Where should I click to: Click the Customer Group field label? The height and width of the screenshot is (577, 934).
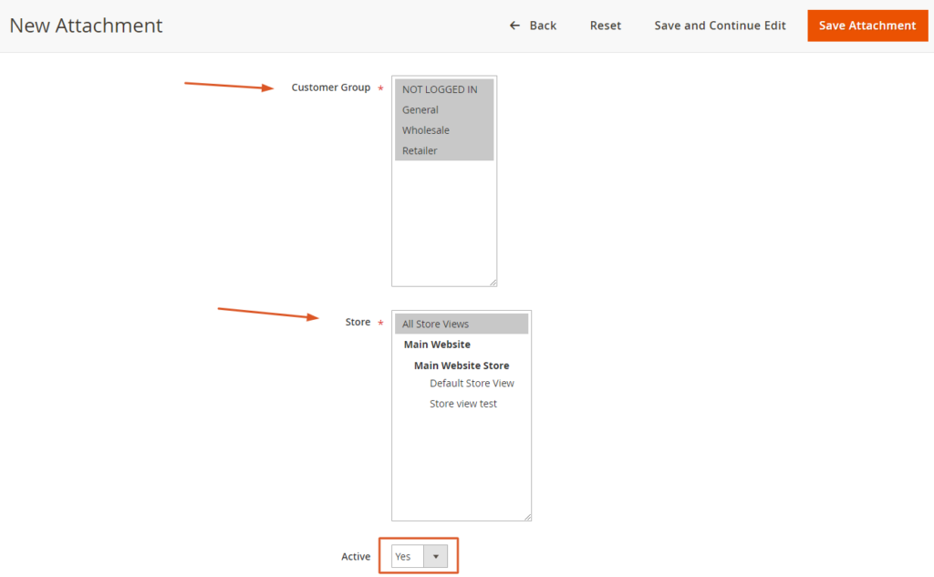(x=330, y=88)
